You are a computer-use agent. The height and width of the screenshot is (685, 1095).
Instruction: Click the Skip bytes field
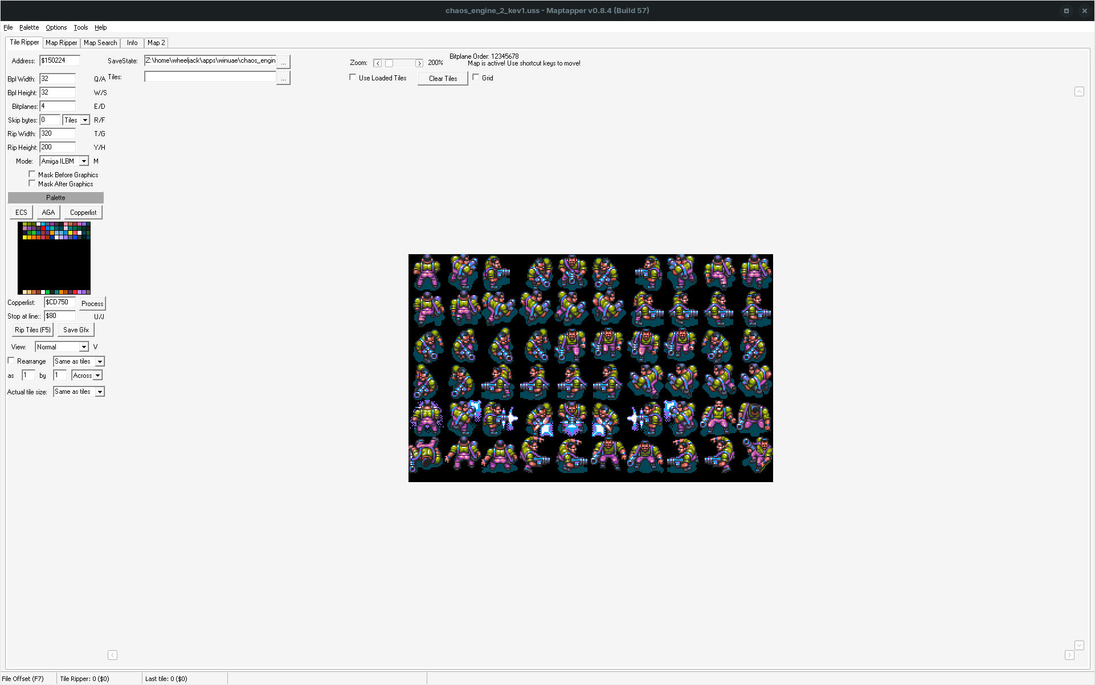(50, 120)
